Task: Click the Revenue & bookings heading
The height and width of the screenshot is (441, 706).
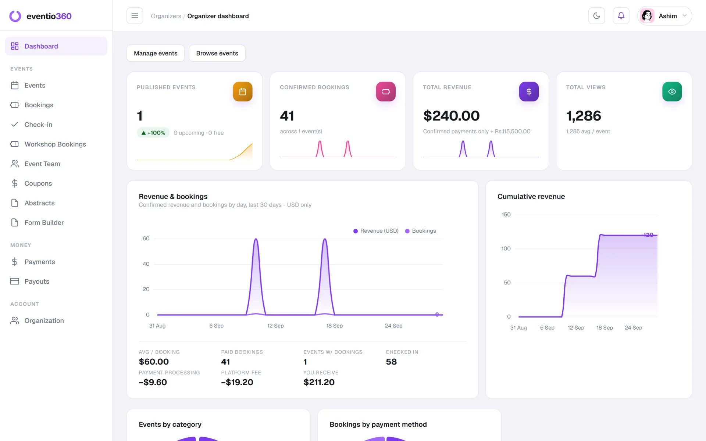Action: [x=173, y=197]
